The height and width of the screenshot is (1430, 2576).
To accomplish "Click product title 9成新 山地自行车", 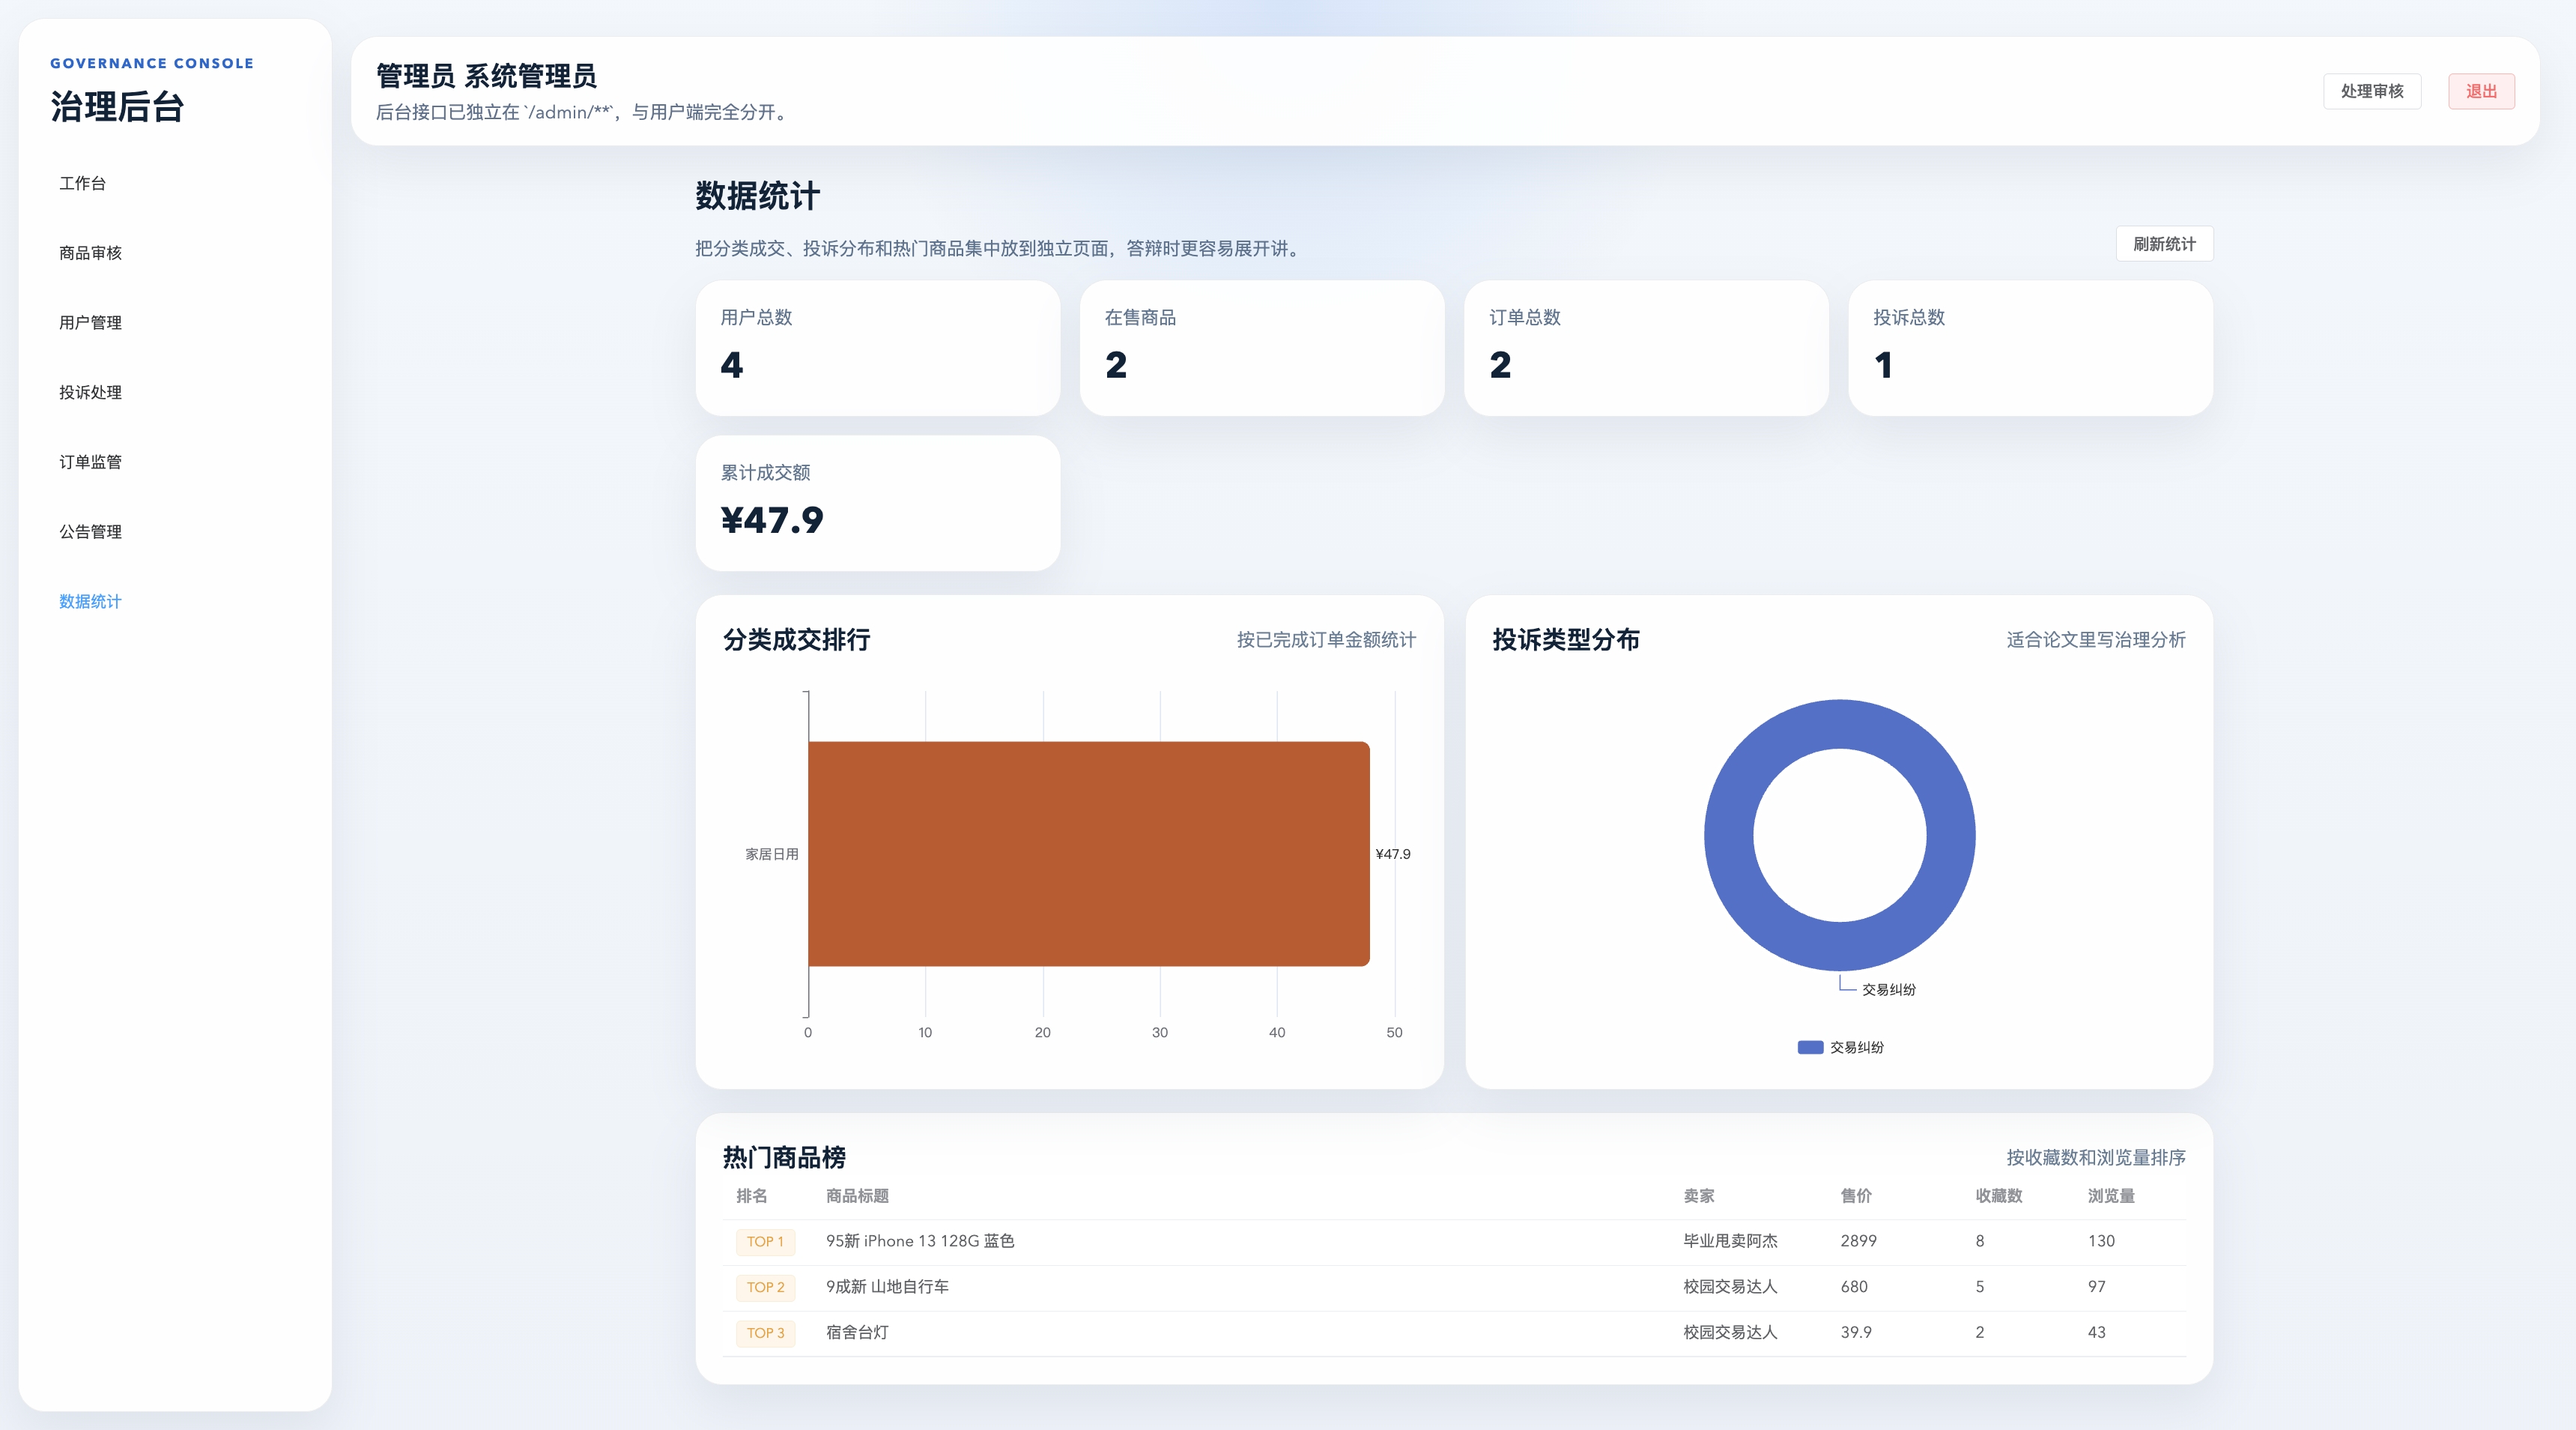I will (887, 1287).
